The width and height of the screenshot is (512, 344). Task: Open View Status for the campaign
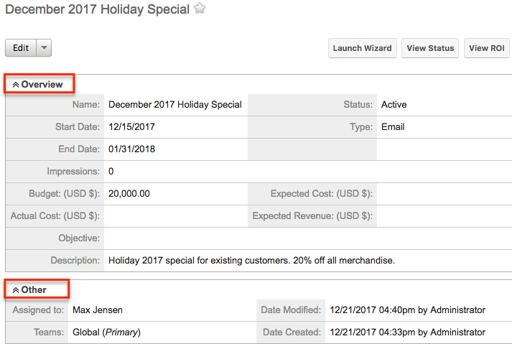(x=430, y=48)
